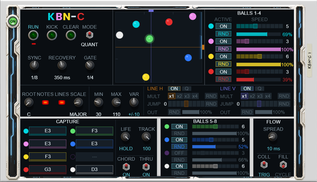Click the RECOVERY knob
The image size is (317, 182).
[62, 65]
